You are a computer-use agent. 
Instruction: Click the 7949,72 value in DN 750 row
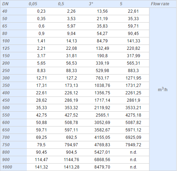133,145
